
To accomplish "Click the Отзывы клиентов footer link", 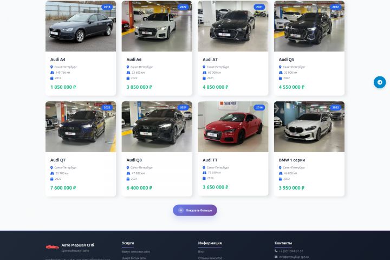I will 210,258.
